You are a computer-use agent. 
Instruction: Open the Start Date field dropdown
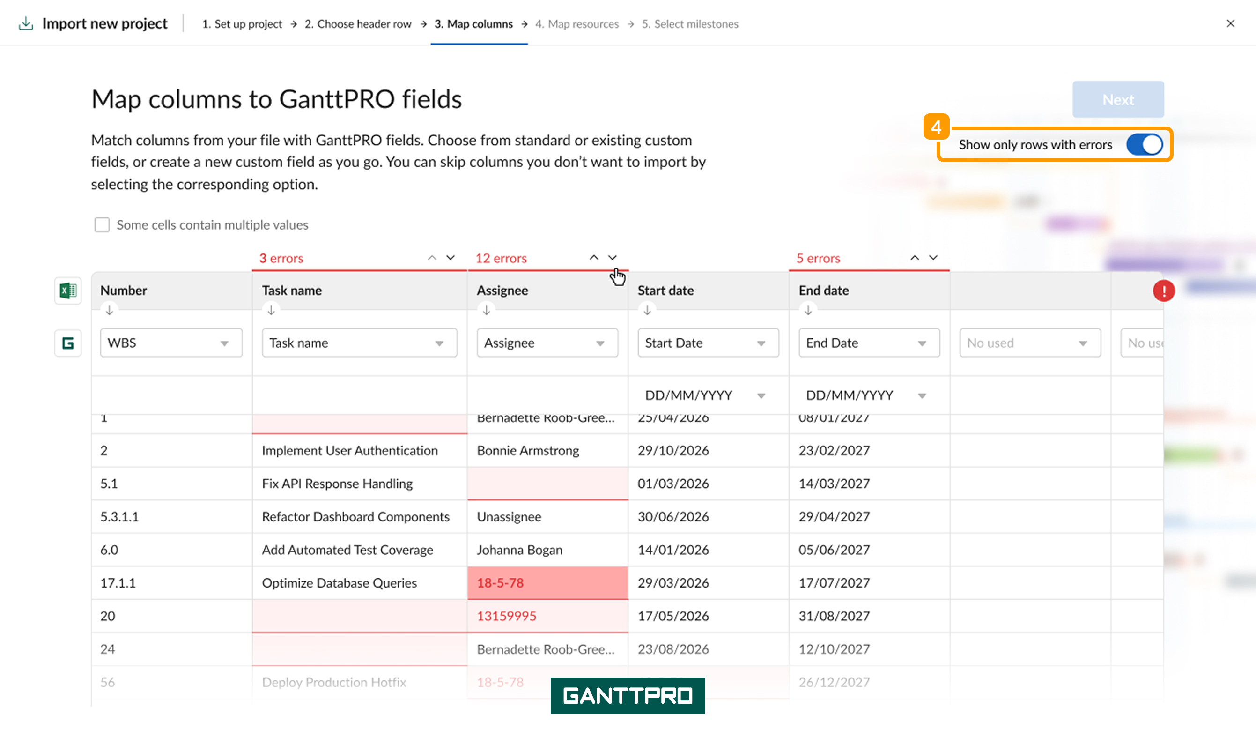point(708,343)
